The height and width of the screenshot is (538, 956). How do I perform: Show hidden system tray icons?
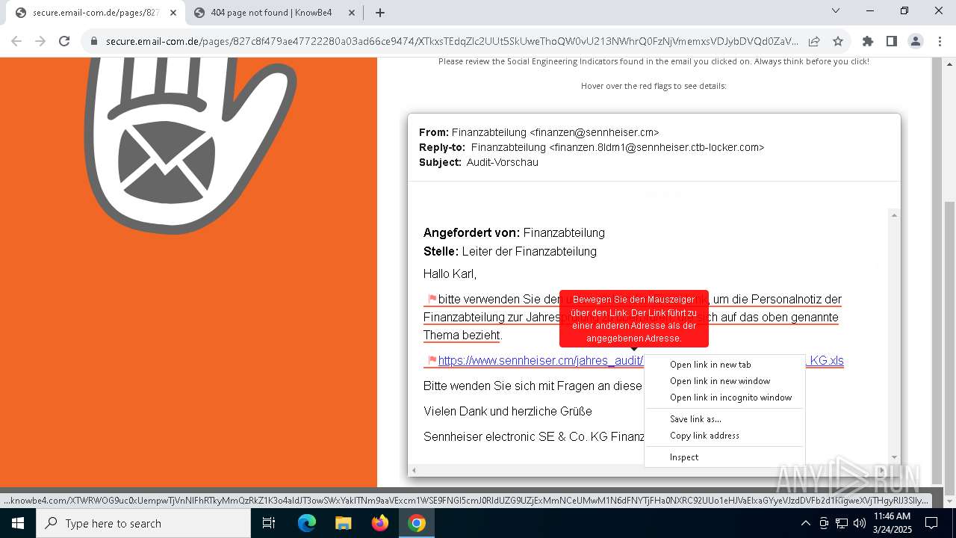point(805,523)
